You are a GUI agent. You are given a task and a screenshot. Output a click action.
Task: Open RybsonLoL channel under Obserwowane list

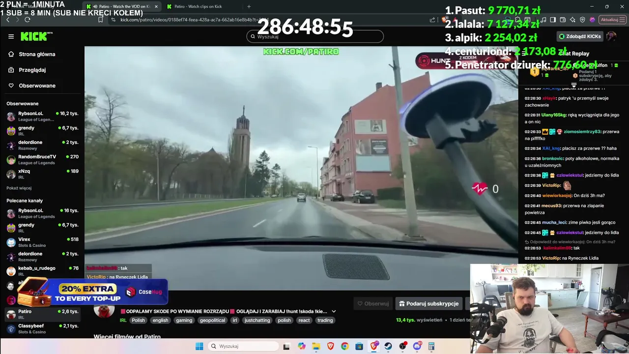point(42,117)
